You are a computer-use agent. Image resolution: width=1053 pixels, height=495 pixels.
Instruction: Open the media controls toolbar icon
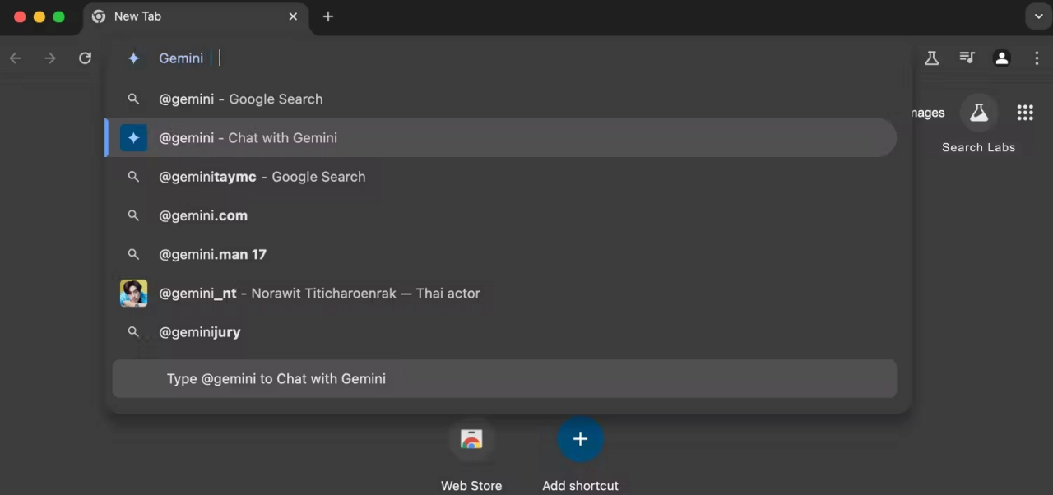coord(967,58)
